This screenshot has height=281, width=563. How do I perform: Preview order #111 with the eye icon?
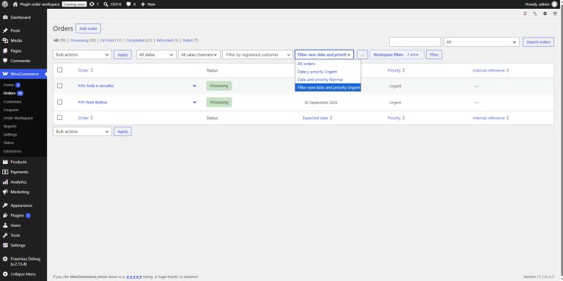(x=194, y=102)
